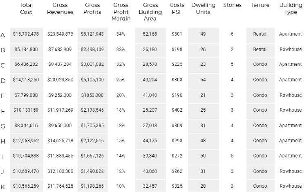
Task: Select the Gross Revenues column header
Action: point(60,9)
